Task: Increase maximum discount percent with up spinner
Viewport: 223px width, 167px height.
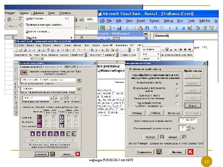Action: (188, 126)
